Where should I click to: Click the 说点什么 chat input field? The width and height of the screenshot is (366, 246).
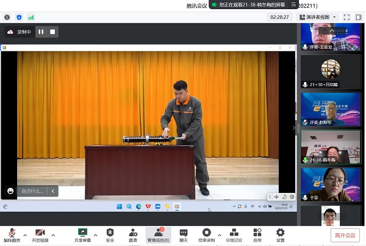32,191
